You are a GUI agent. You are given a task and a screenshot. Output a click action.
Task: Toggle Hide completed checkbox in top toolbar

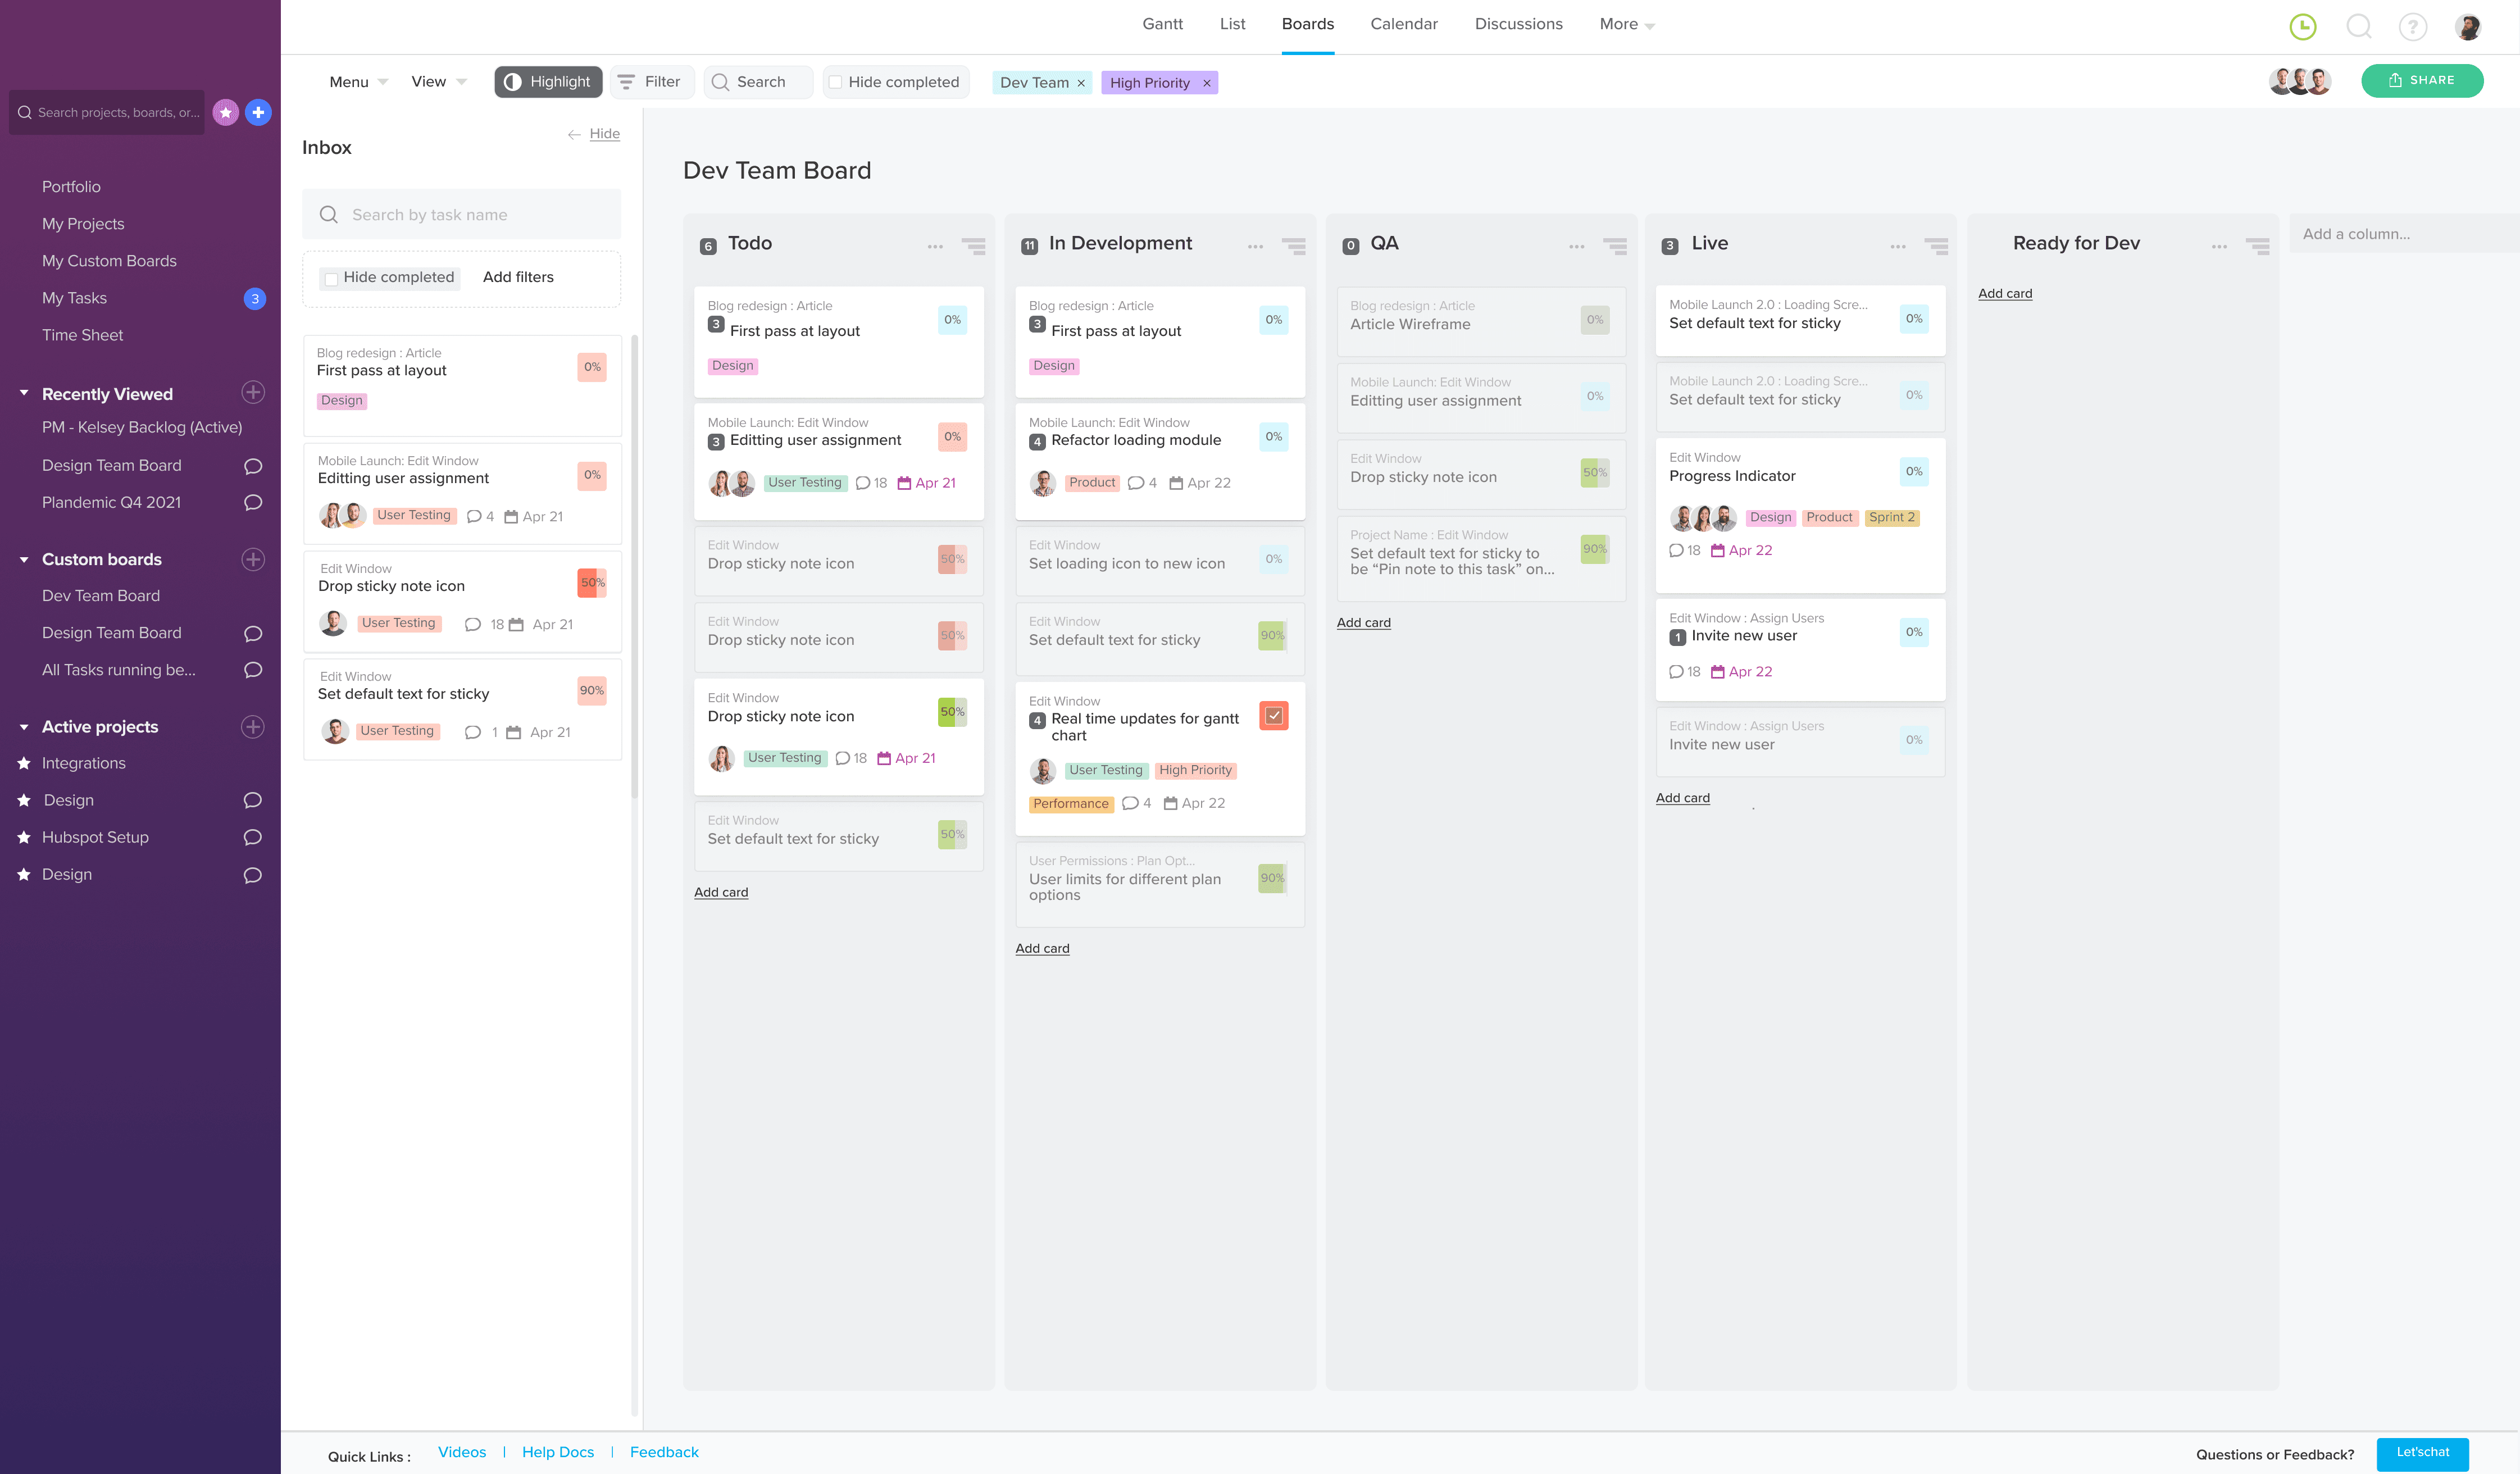pos(836,82)
